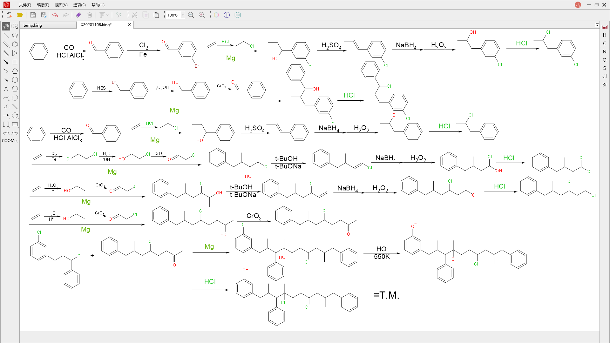Open the COOMe group template tool
Viewport: 610px width, 343px height.
[10, 141]
